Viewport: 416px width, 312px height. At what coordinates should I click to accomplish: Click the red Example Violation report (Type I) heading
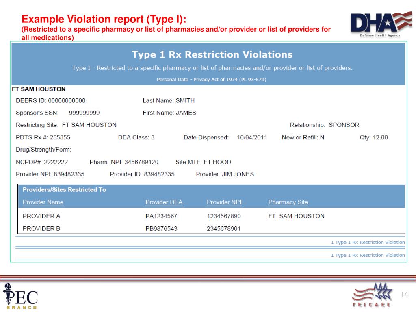[104, 19]
